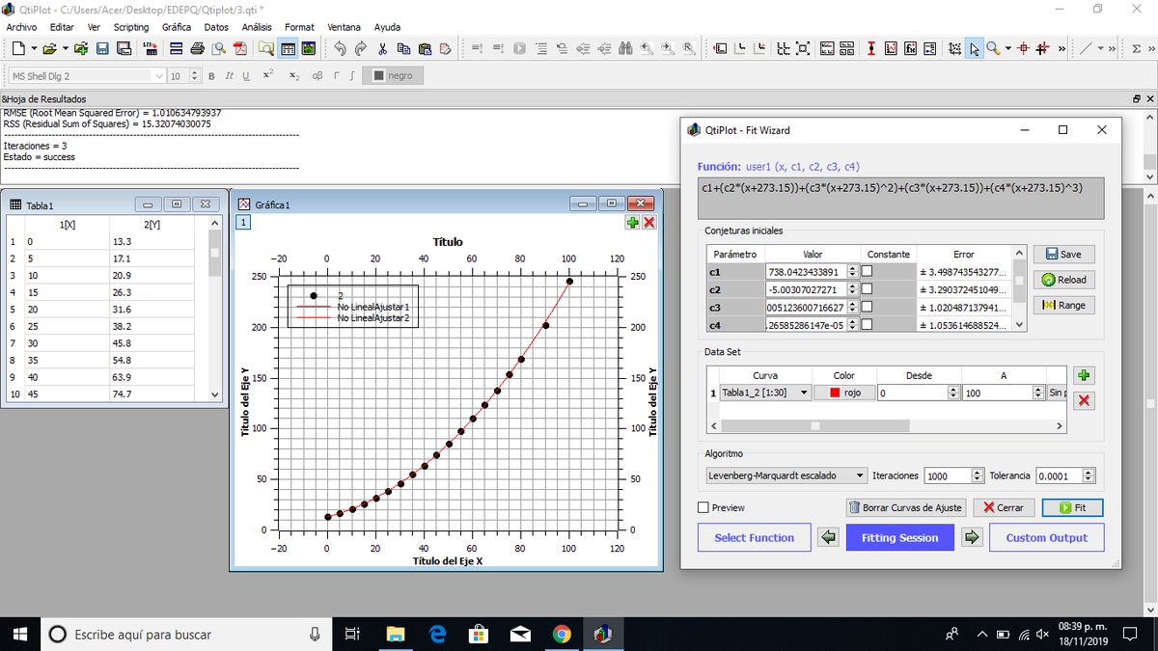Go to the Select Function page
Image resolution: width=1158 pixels, height=651 pixels.
(x=754, y=537)
